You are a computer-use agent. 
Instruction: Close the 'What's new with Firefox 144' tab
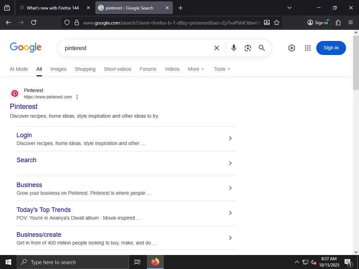click(x=88, y=8)
